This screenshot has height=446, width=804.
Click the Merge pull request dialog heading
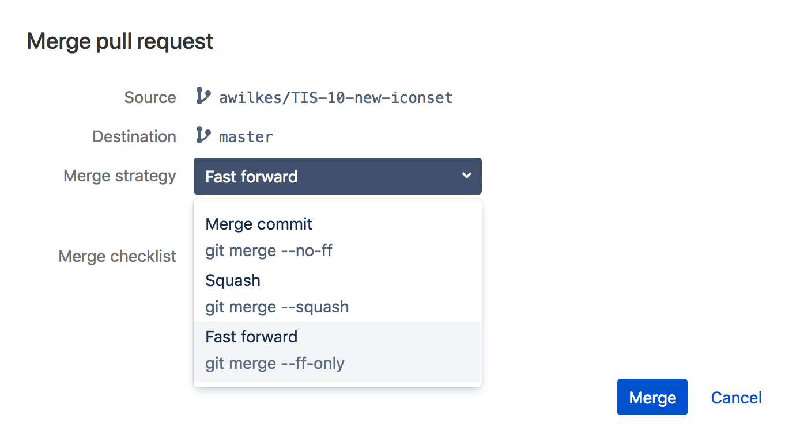click(120, 41)
